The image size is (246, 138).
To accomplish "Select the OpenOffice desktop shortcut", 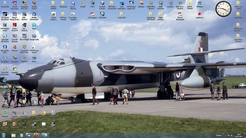I will 5,81.
